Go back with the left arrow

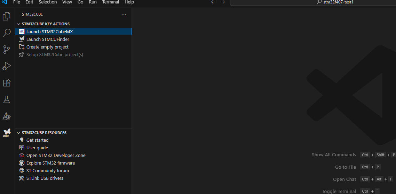tap(213, 2)
